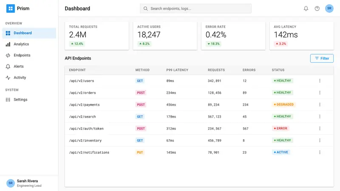Open the Total Requests card
The image size is (340, 191).
(x=97, y=36)
